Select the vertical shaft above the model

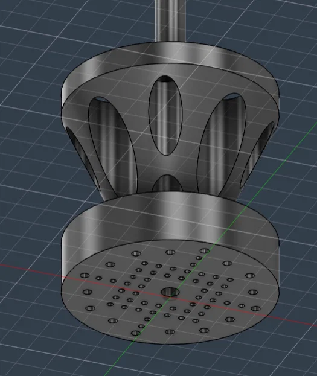[170, 21]
